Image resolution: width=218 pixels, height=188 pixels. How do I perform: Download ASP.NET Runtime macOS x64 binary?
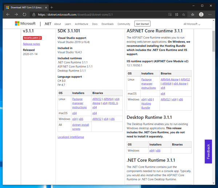click(163, 94)
